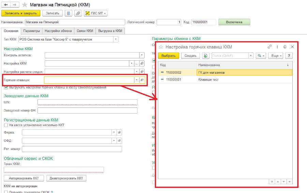Viewport: 307px width, 193px height.
Task: Expand the ОФД dropdown
Action: click(114, 140)
